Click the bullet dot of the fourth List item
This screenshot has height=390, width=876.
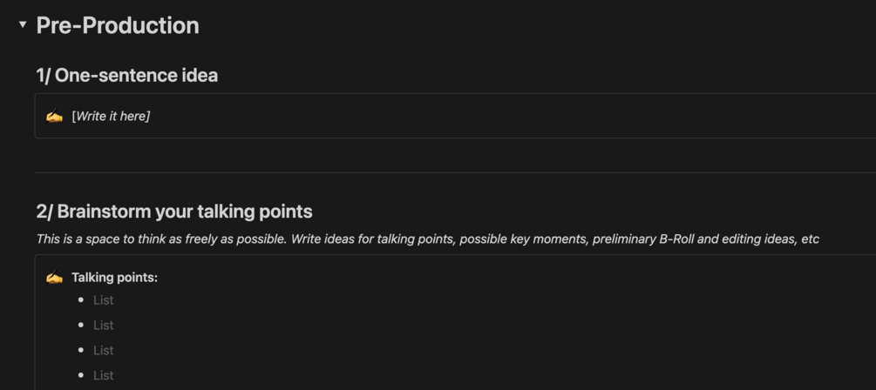pos(81,375)
